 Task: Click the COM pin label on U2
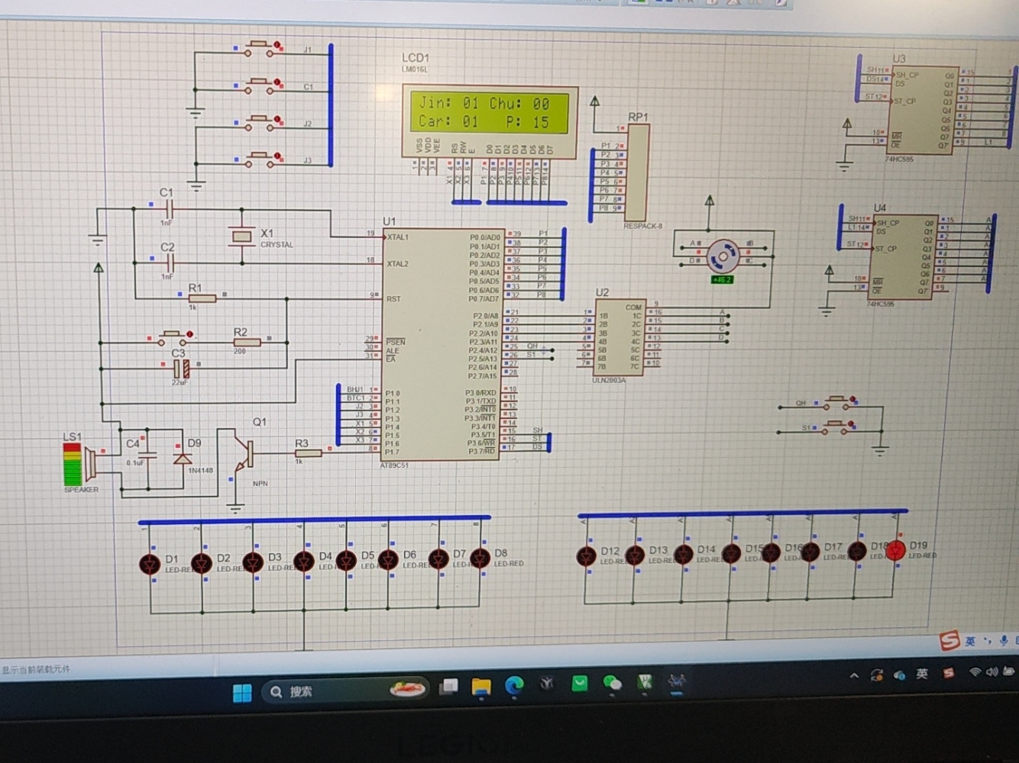(x=634, y=307)
